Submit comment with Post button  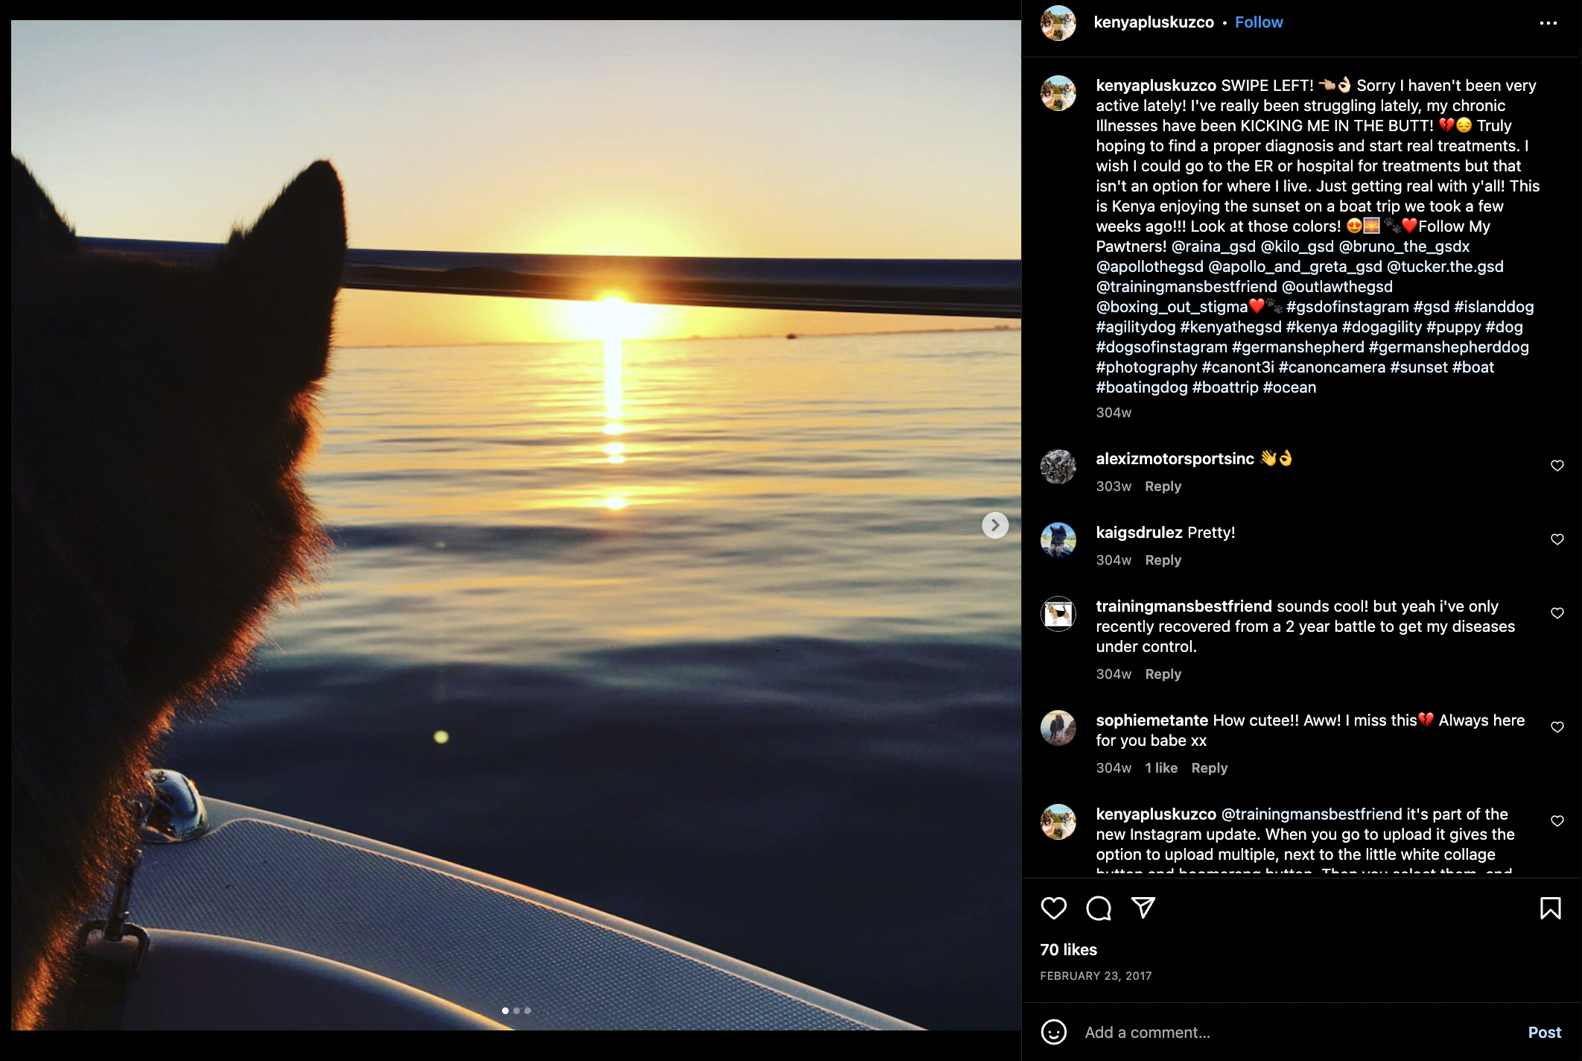1544,1033
